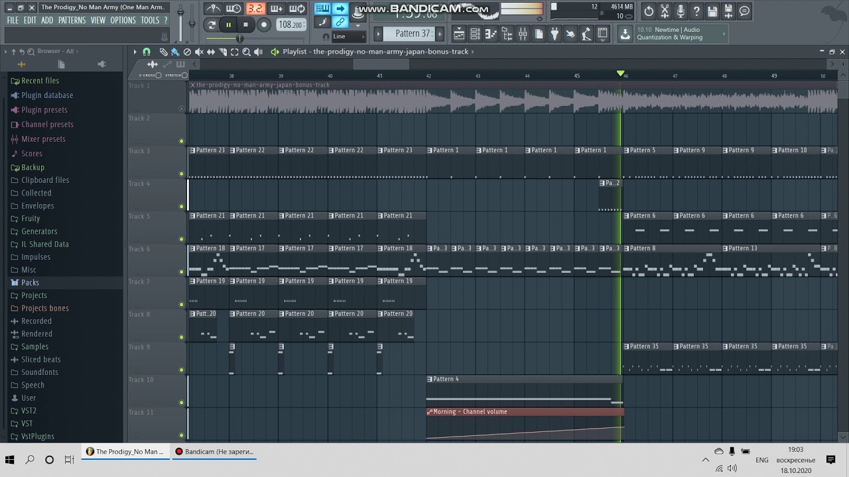Open the audio editor scissors icon
This screenshot has width=849, height=477.
(x=665, y=11)
